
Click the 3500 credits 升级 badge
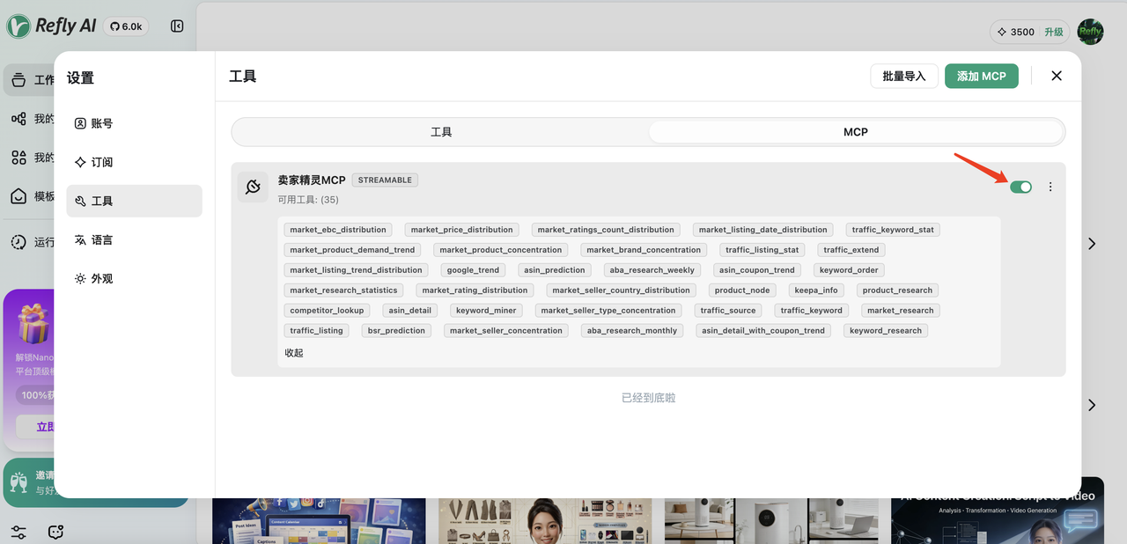(x=1029, y=32)
